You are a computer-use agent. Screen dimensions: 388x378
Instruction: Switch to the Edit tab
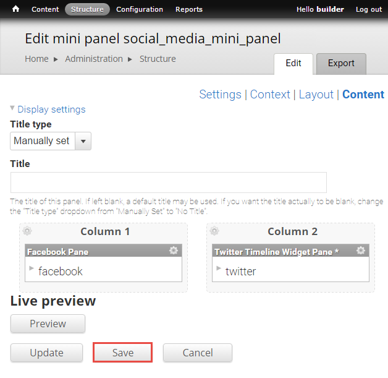pos(293,64)
